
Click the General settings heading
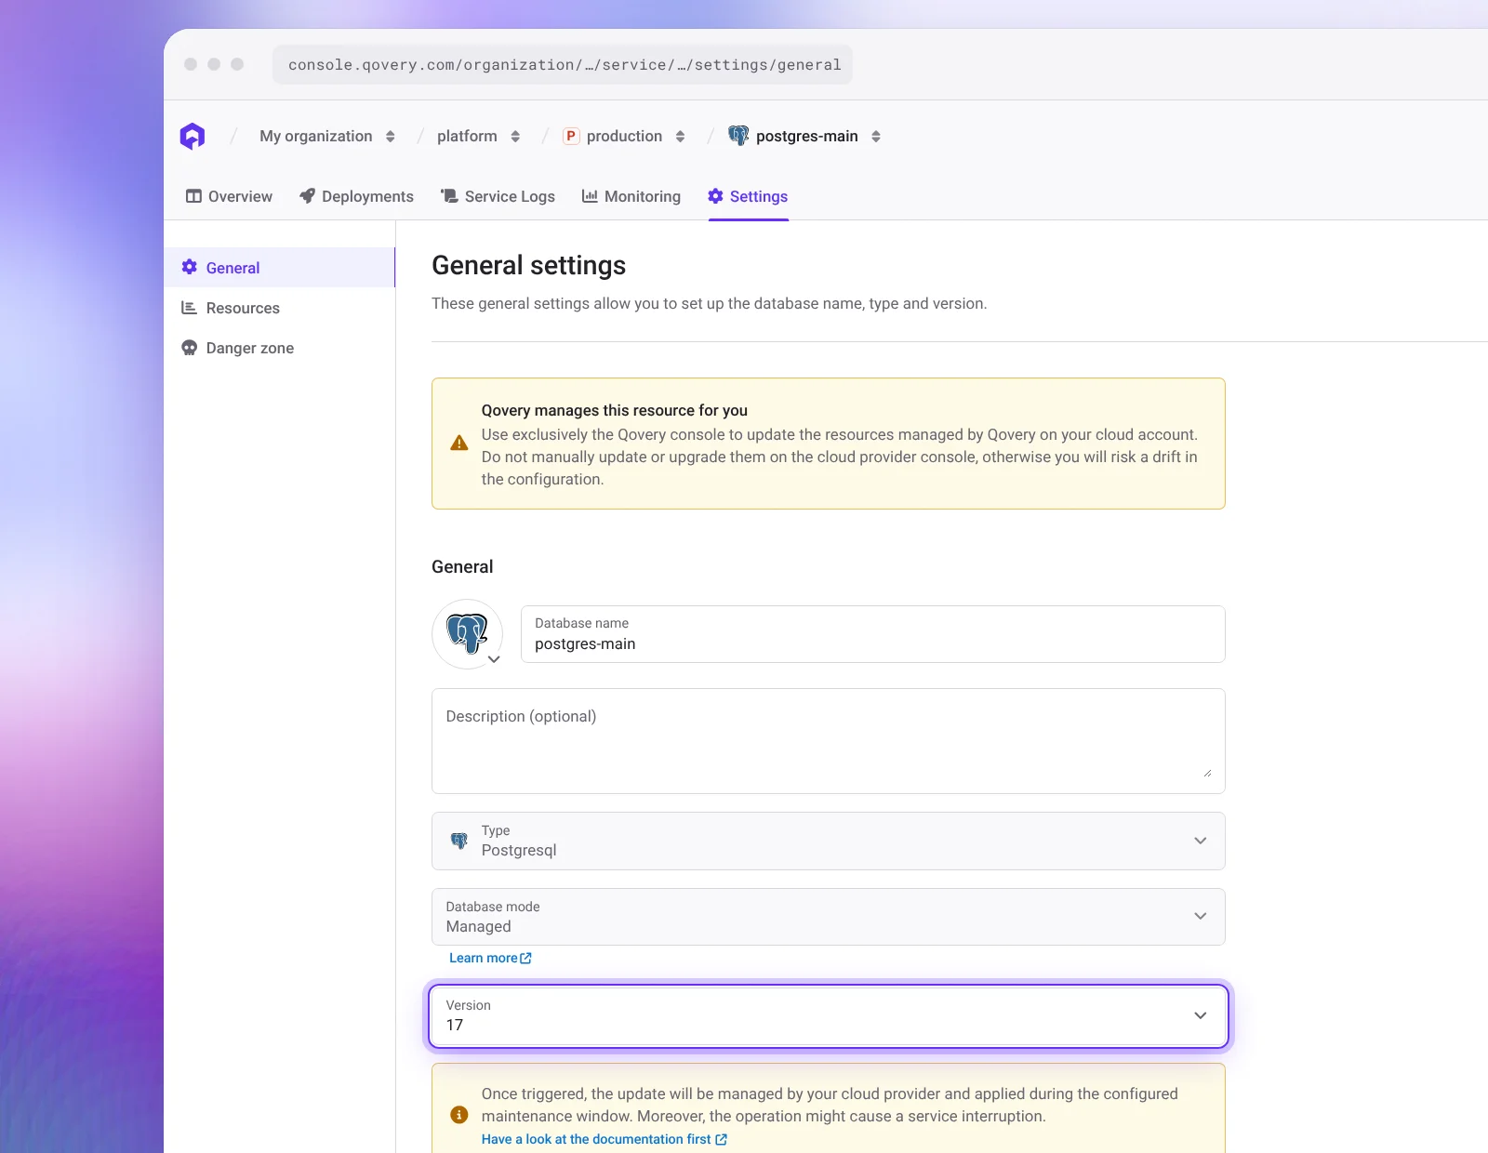pos(528,266)
